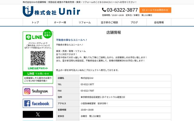This screenshot has width=194, height=121.
Task: Select the オーナー様 menu item
Action: click(x=60, y=22)
